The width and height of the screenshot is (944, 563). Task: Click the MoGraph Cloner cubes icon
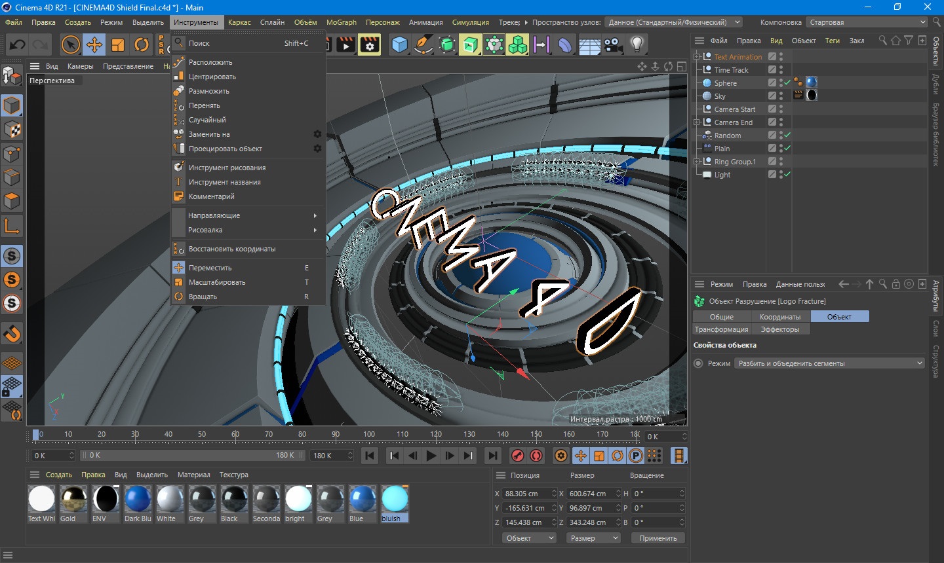coord(517,45)
